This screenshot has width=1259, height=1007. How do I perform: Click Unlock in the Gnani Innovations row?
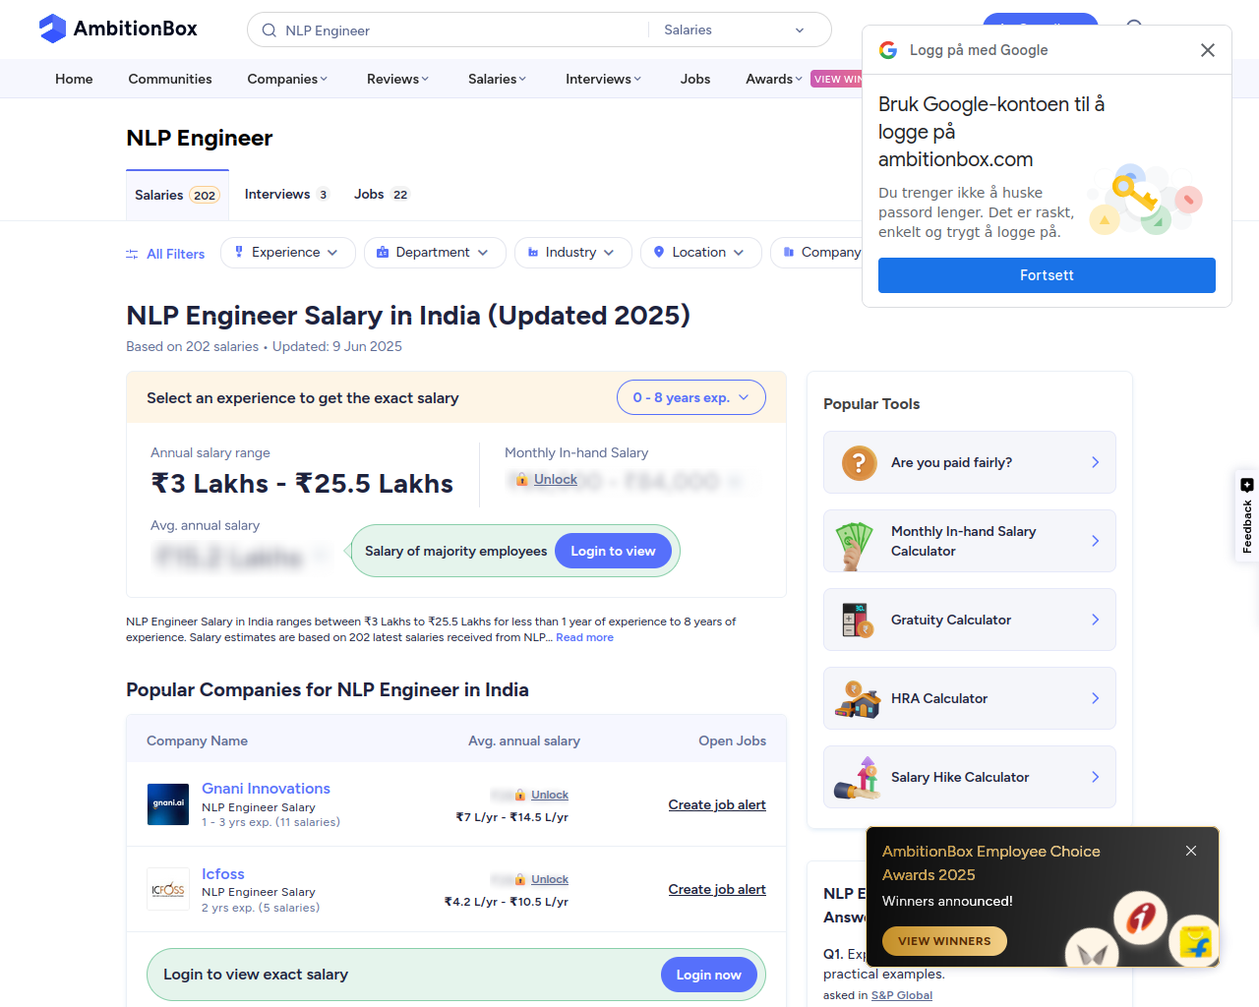tap(550, 795)
